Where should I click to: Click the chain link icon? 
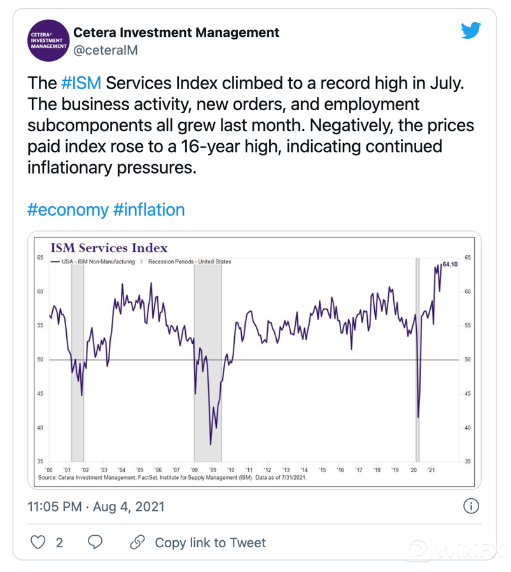coord(136,542)
